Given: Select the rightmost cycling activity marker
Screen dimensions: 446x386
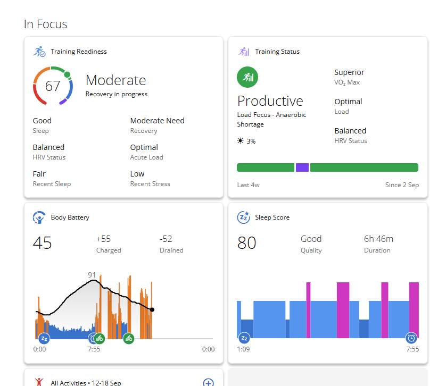Looking at the screenshot, I should [128, 338].
